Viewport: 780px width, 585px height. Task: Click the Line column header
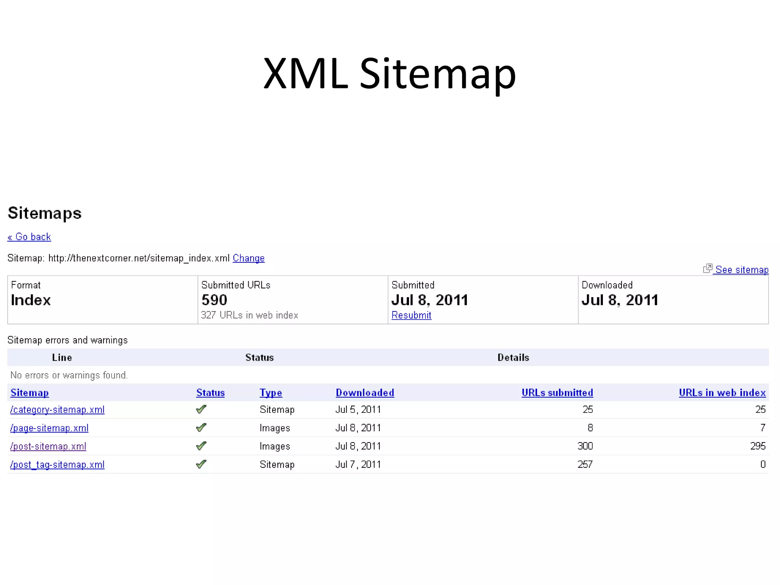pos(62,358)
